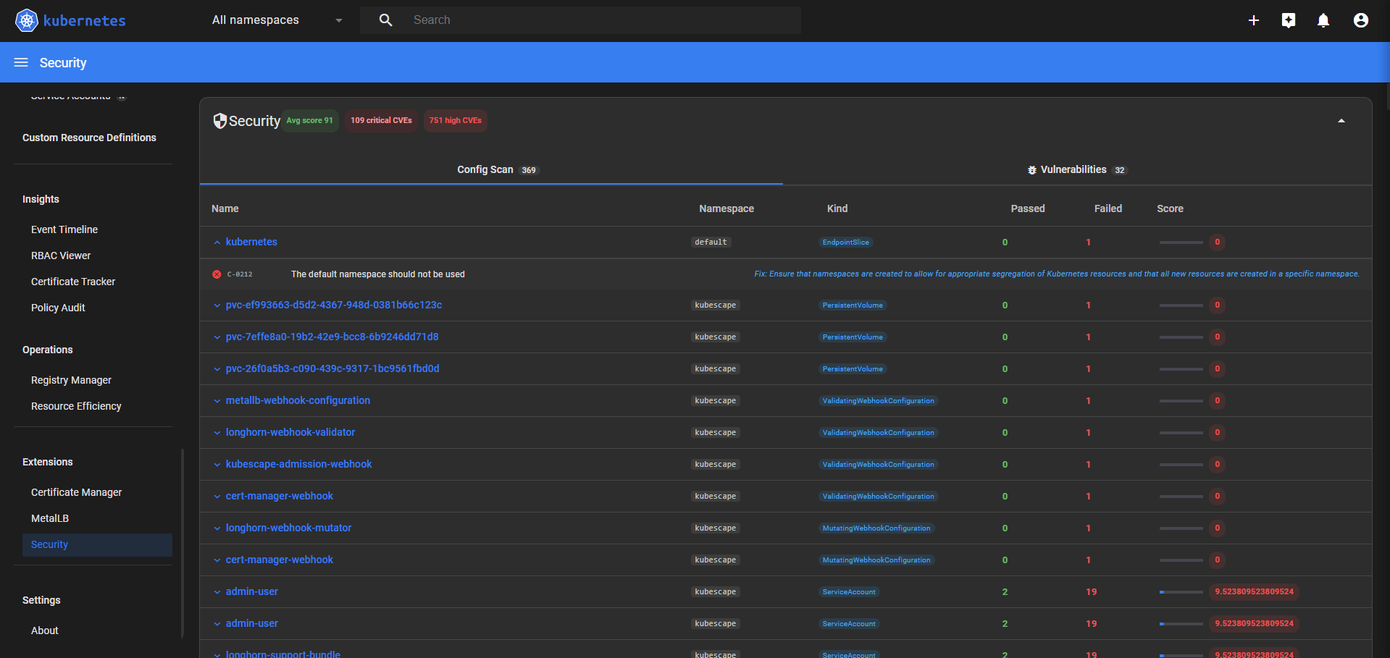Open pvc-ef993663-d5d2-4367-948d-0381b66c123c link
1390x658 pixels.
click(334, 305)
